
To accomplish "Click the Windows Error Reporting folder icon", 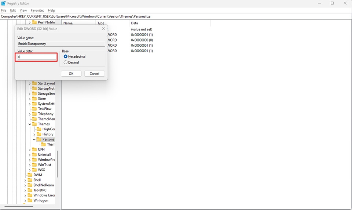I will pyautogui.click(x=30, y=195).
